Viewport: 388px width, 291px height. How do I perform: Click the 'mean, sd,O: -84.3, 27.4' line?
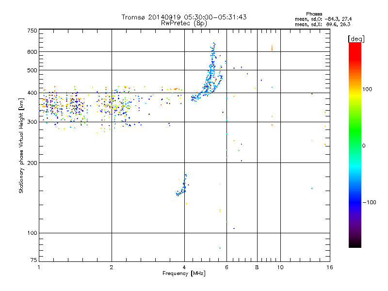tap(323, 19)
